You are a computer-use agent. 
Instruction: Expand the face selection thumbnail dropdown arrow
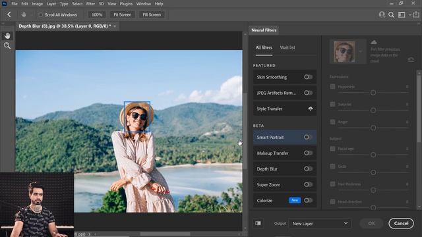click(361, 51)
